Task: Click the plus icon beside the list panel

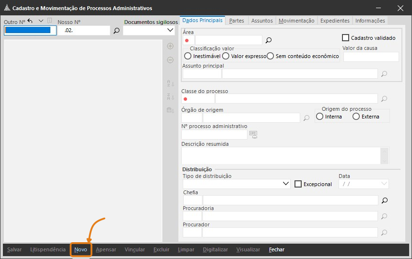Action: 170,46
